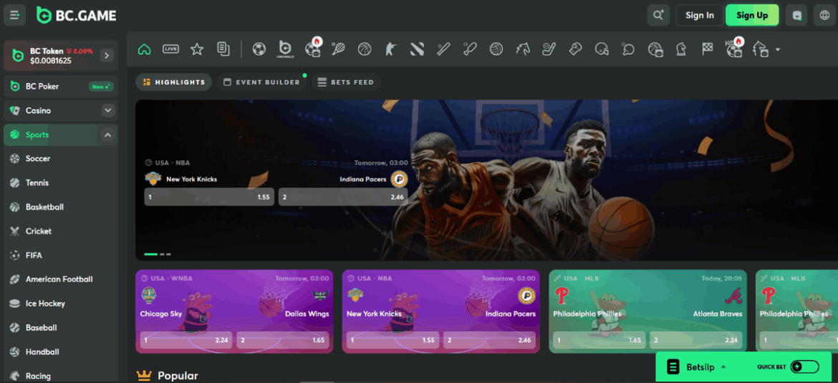This screenshot has height=383, width=838.
Task: Switch to the Highlights tab
Action: (x=174, y=82)
